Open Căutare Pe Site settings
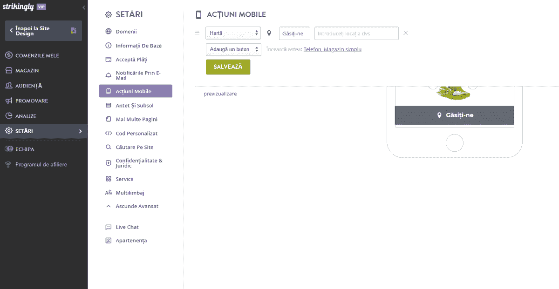This screenshot has height=289, width=559. [136, 147]
